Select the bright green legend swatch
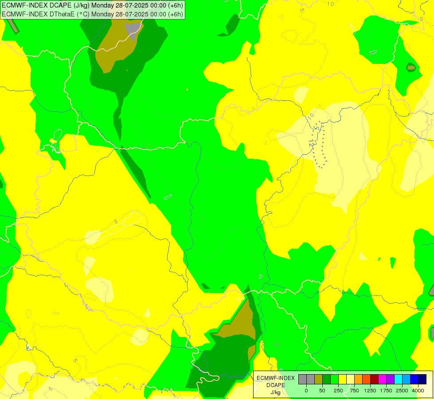 click(335, 379)
